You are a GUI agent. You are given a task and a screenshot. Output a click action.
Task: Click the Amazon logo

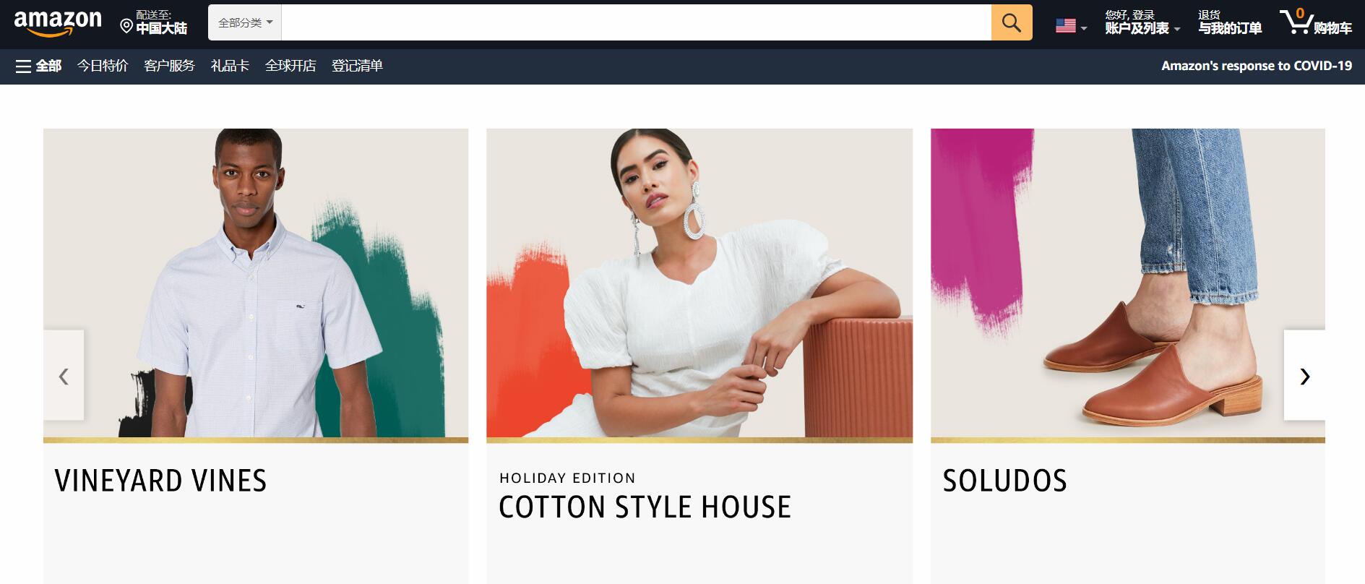58,22
